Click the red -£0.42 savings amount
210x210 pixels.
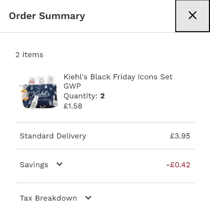178,165
